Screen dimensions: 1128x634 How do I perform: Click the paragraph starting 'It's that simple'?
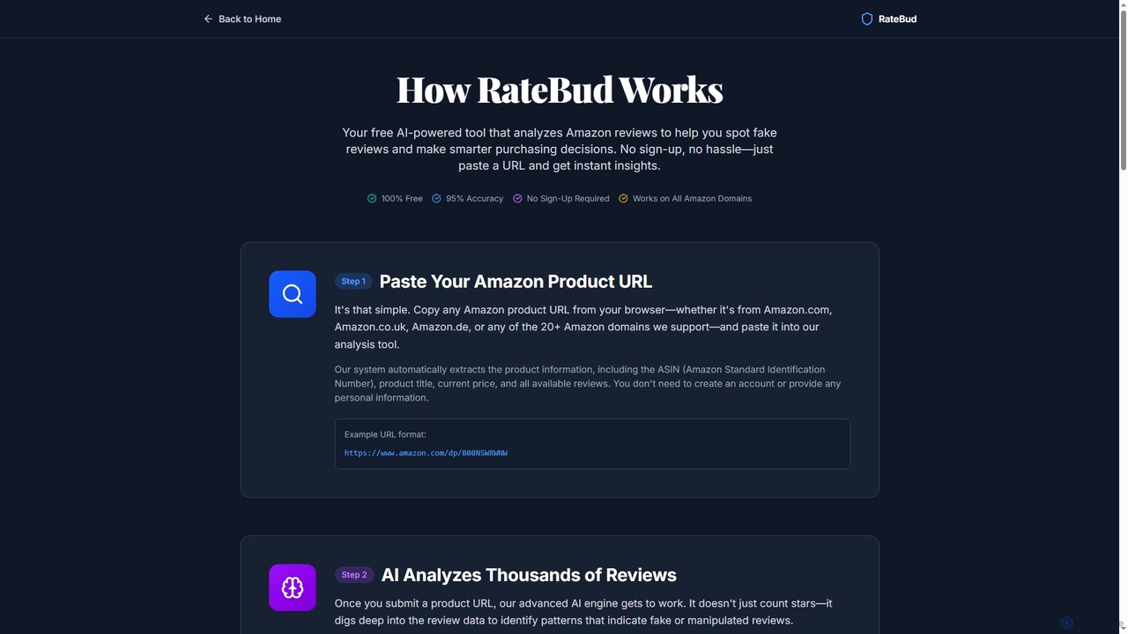(x=583, y=327)
